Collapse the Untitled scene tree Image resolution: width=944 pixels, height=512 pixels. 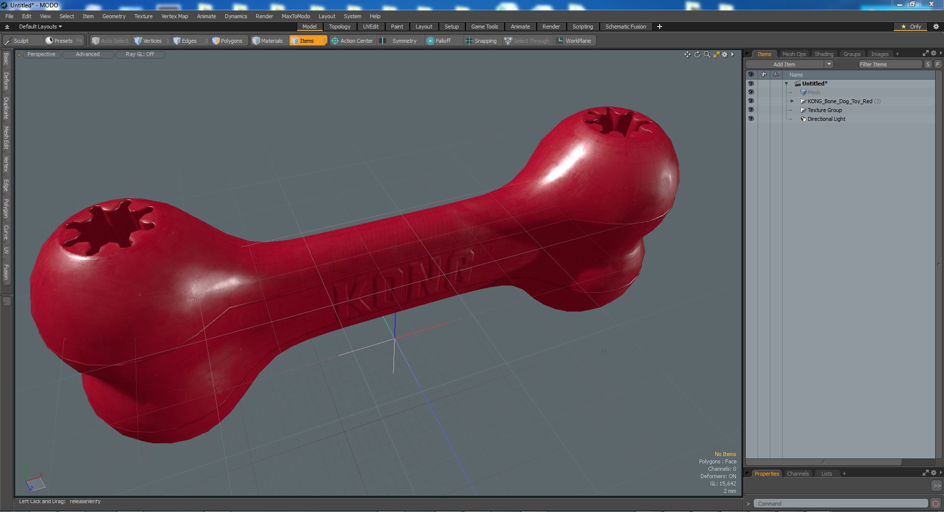click(786, 84)
